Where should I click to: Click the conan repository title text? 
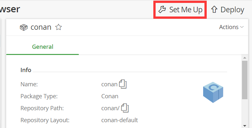click(41, 27)
